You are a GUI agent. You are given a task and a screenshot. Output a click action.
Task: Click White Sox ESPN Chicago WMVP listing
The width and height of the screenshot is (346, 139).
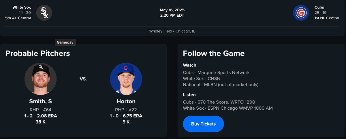tap(228, 108)
